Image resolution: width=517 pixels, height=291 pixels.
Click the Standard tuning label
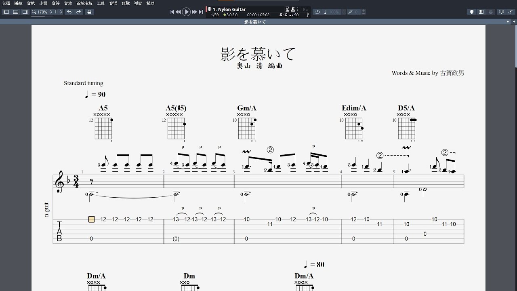(83, 83)
